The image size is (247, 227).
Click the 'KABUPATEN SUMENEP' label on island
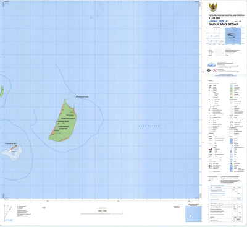pos(63,127)
